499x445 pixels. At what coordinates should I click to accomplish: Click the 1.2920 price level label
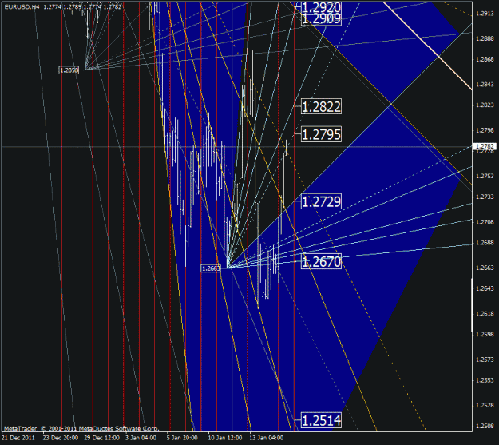pos(321,6)
